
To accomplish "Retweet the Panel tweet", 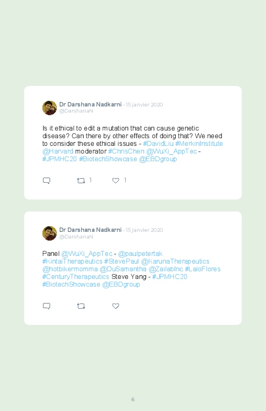I will tap(81, 306).
